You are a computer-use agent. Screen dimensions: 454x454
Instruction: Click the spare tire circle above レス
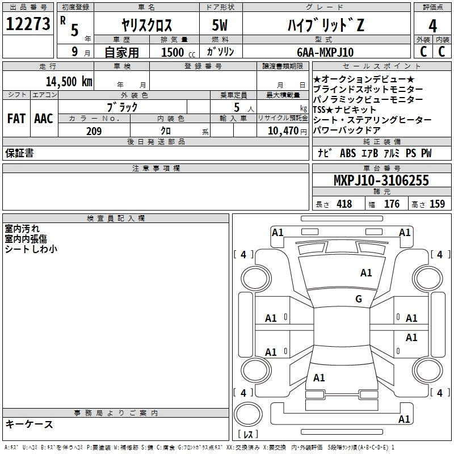(247, 414)
